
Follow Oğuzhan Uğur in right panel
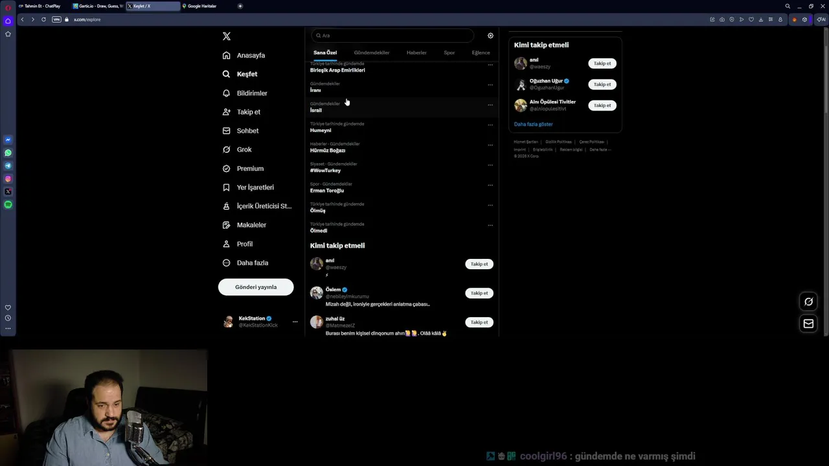[602, 84]
